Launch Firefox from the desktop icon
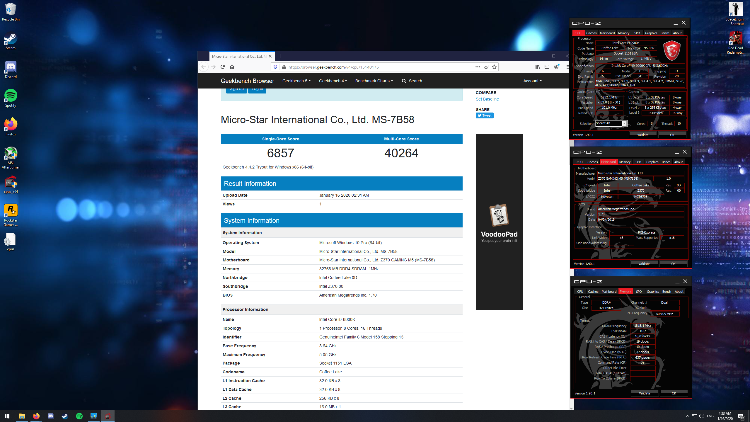Image resolution: width=750 pixels, height=422 pixels. [x=11, y=127]
